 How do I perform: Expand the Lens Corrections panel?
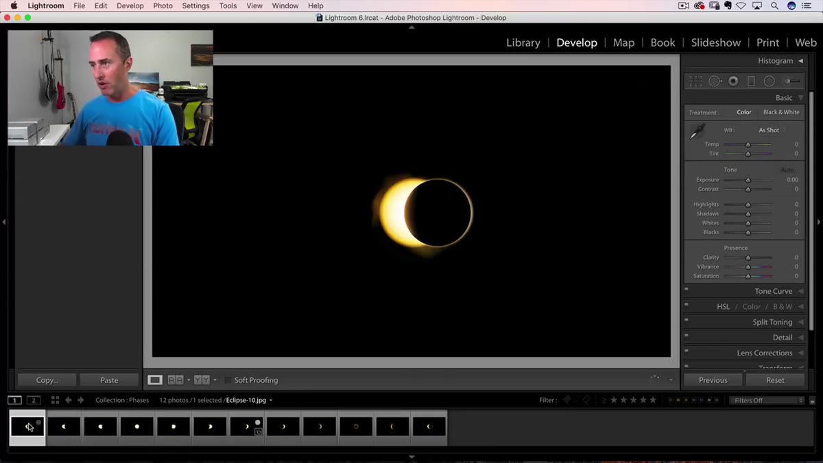tap(800, 353)
